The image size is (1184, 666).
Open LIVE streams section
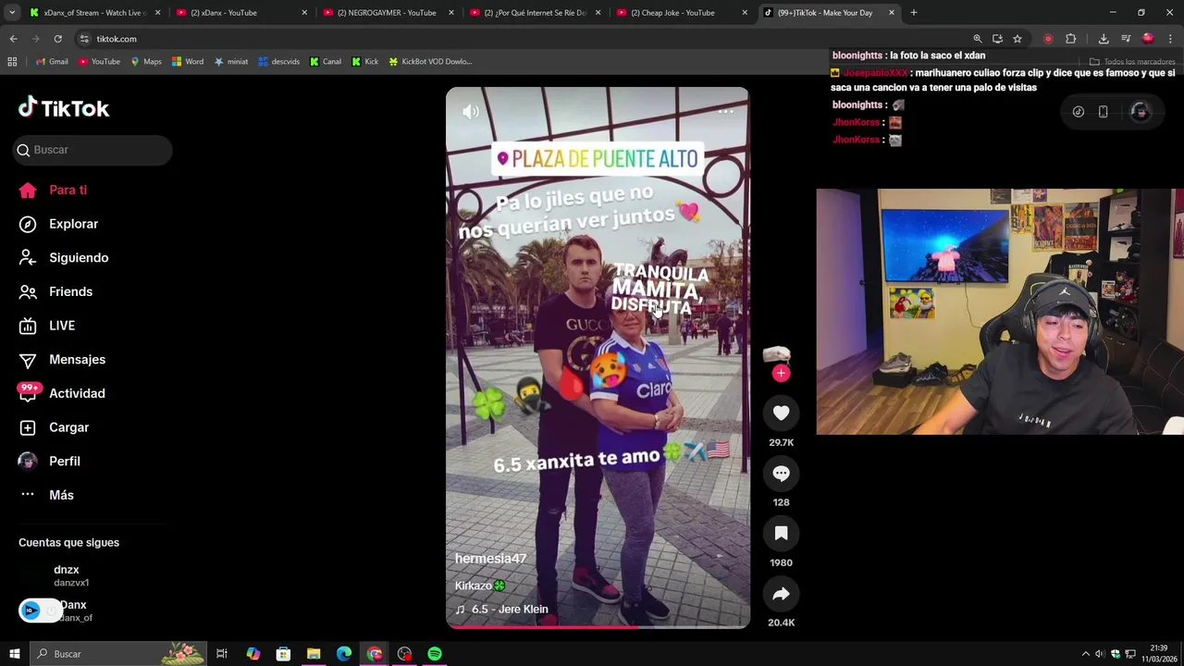coord(47,326)
